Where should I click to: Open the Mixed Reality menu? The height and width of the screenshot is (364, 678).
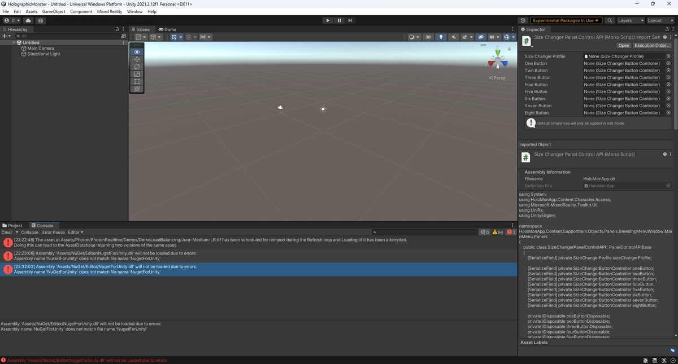110,11
